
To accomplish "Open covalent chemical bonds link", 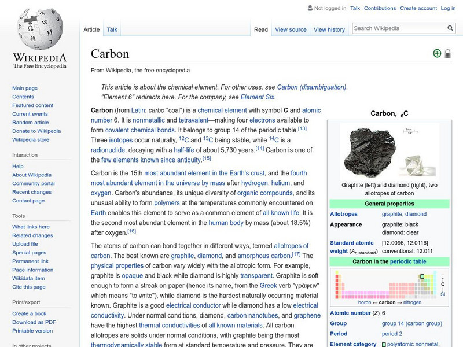I will pos(140,130).
